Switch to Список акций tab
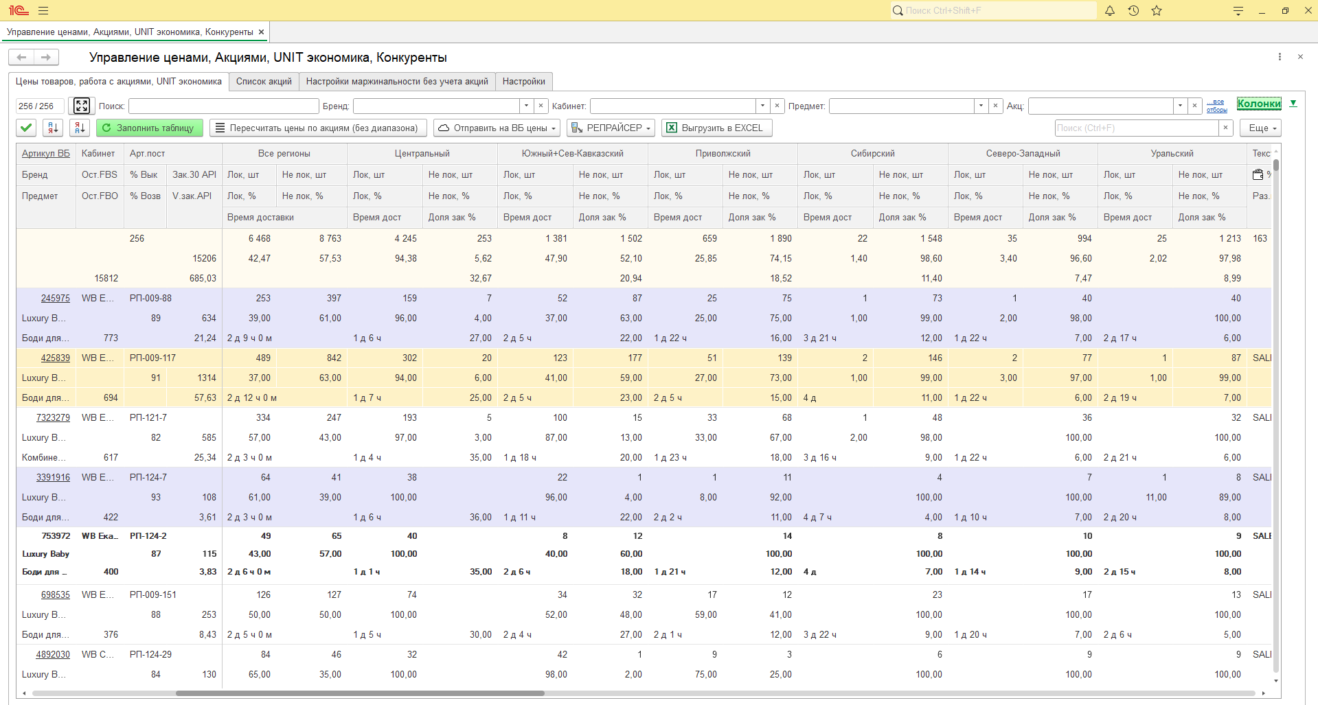Image resolution: width=1318 pixels, height=705 pixels. [x=264, y=82]
